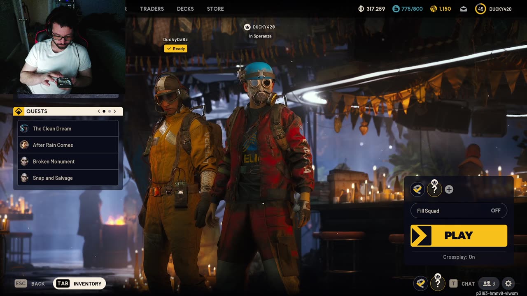This screenshot has width=527, height=296.
Task: Click bottom bar first squad member emblem
Action: [x=420, y=283]
